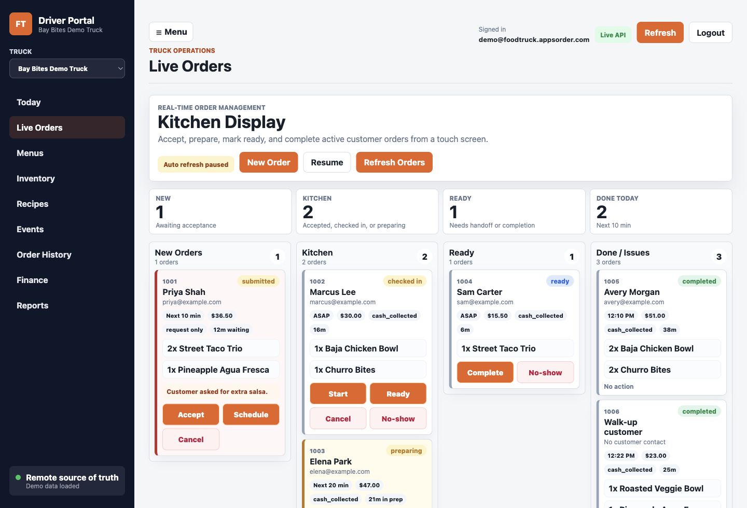
Task: Open Events in the sidebar
Action: [67, 229]
